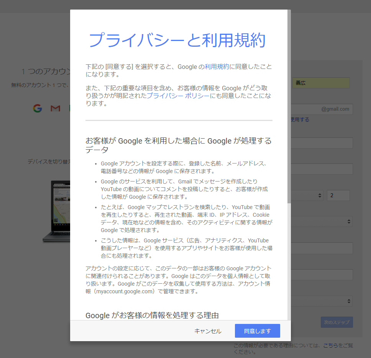Image resolution: width=371 pixels, height=358 pixels.
Task: Open the プライバシー ポリシー link
Action: (x=178, y=96)
